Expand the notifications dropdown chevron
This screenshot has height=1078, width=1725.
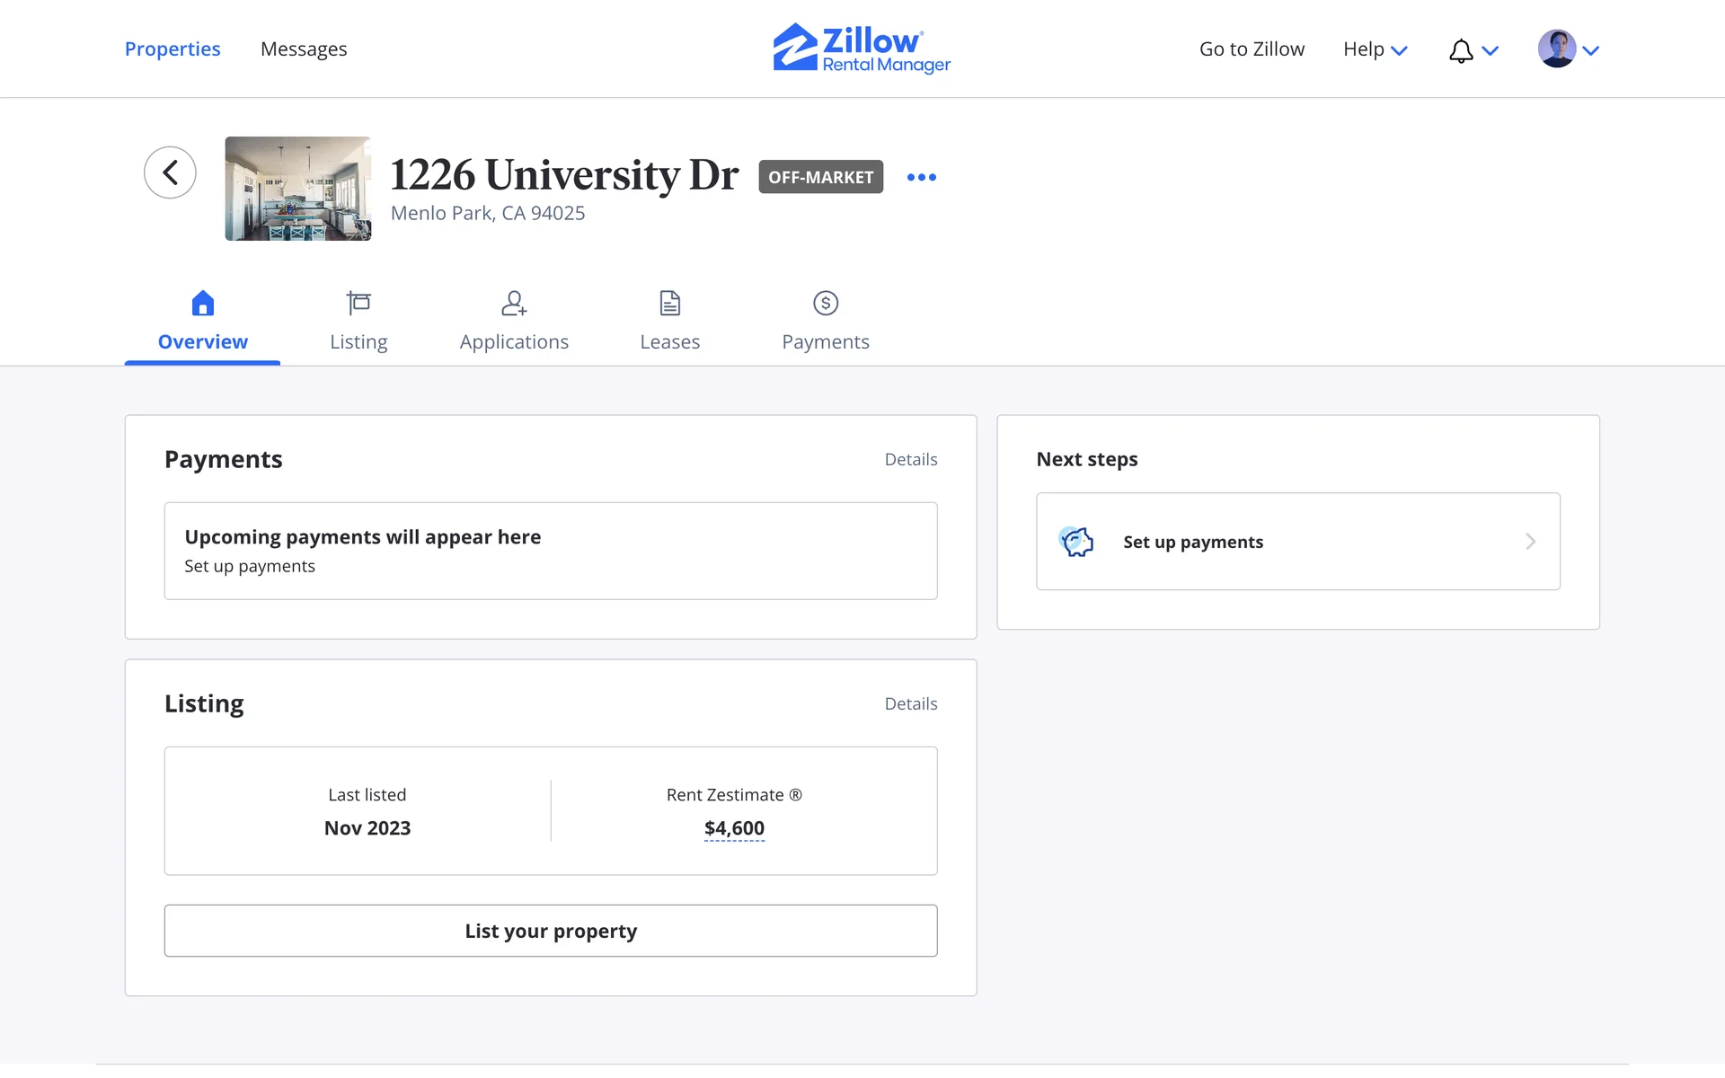pyautogui.click(x=1491, y=50)
